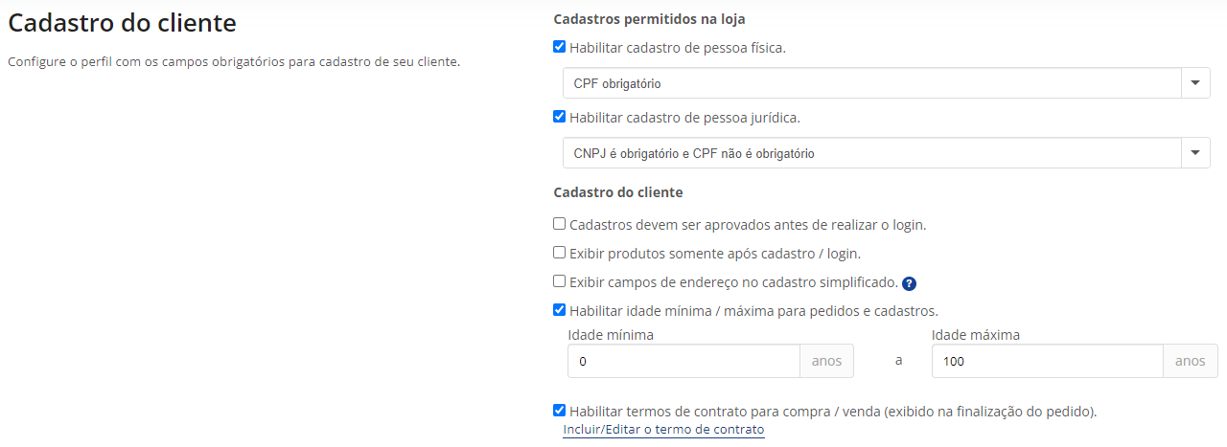The height and width of the screenshot is (447, 1227).
Task: Click the help icon beside simplified address option
Action: [910, 283]
